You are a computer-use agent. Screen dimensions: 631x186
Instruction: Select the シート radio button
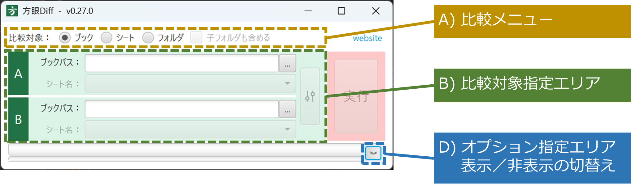(x=107, y=38)
